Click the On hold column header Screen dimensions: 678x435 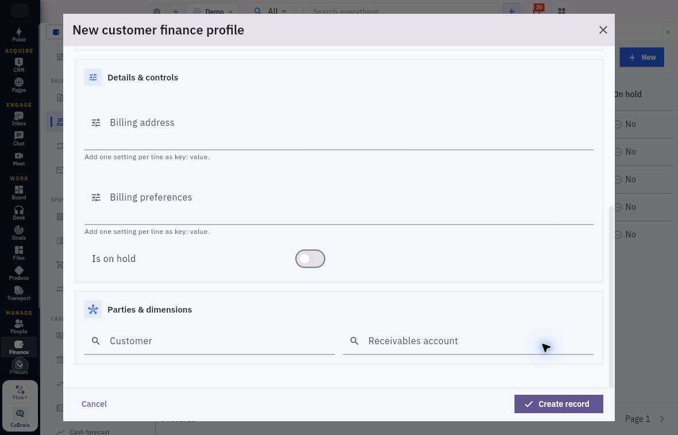click(627, 94)
